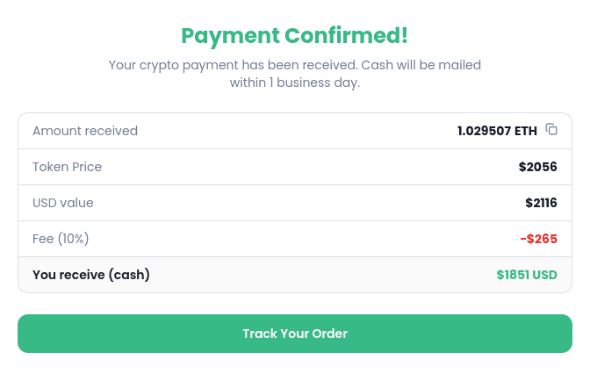Screen dimensions: 590x374
Task: Select the 1.029507 amount value
Action: click(484, 131)
